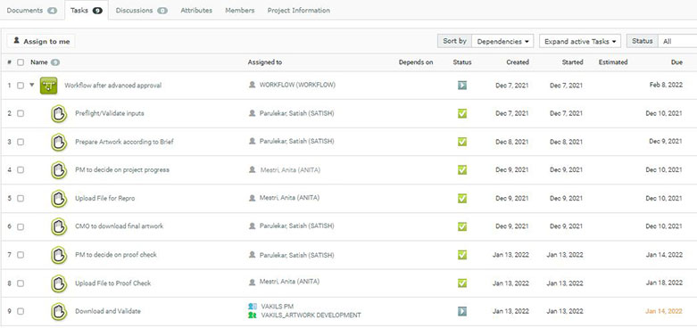This screenshot has height=328, width=697.
Task: Open the Status filter set to All
Action: point(677,41)
